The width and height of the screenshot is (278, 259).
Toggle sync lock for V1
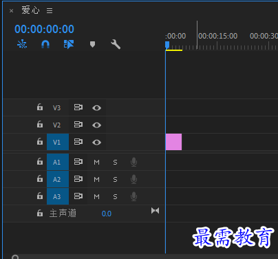78,142
